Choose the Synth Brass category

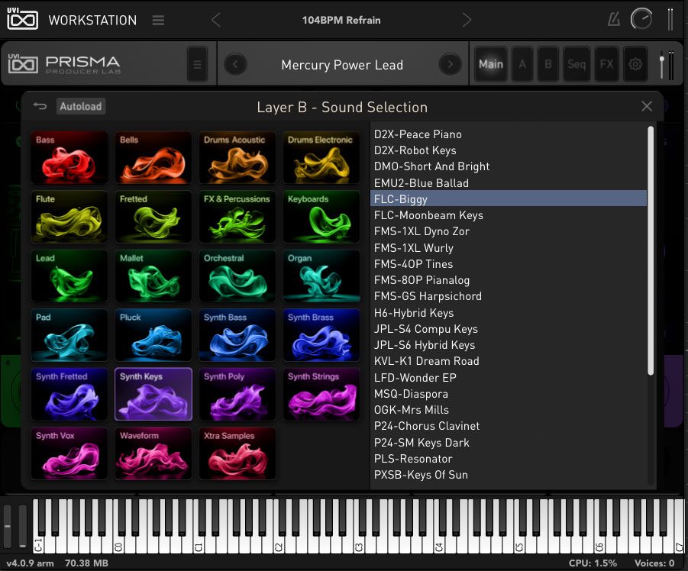click(x=321, y=335)
